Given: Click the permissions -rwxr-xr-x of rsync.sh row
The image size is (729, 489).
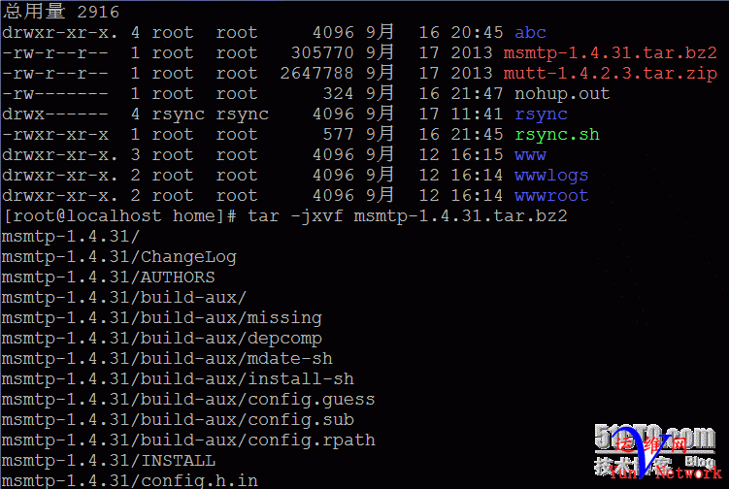Looking at the screenshot, I should [55, 135].
